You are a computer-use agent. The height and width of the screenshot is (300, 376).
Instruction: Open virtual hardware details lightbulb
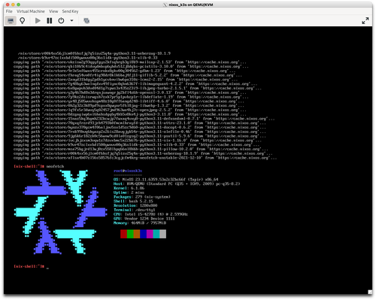[x=23, y=21]
